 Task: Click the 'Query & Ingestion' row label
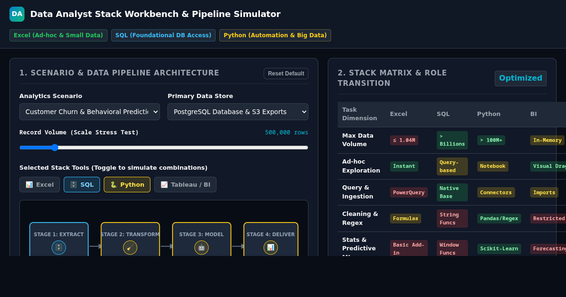[358, 192]
